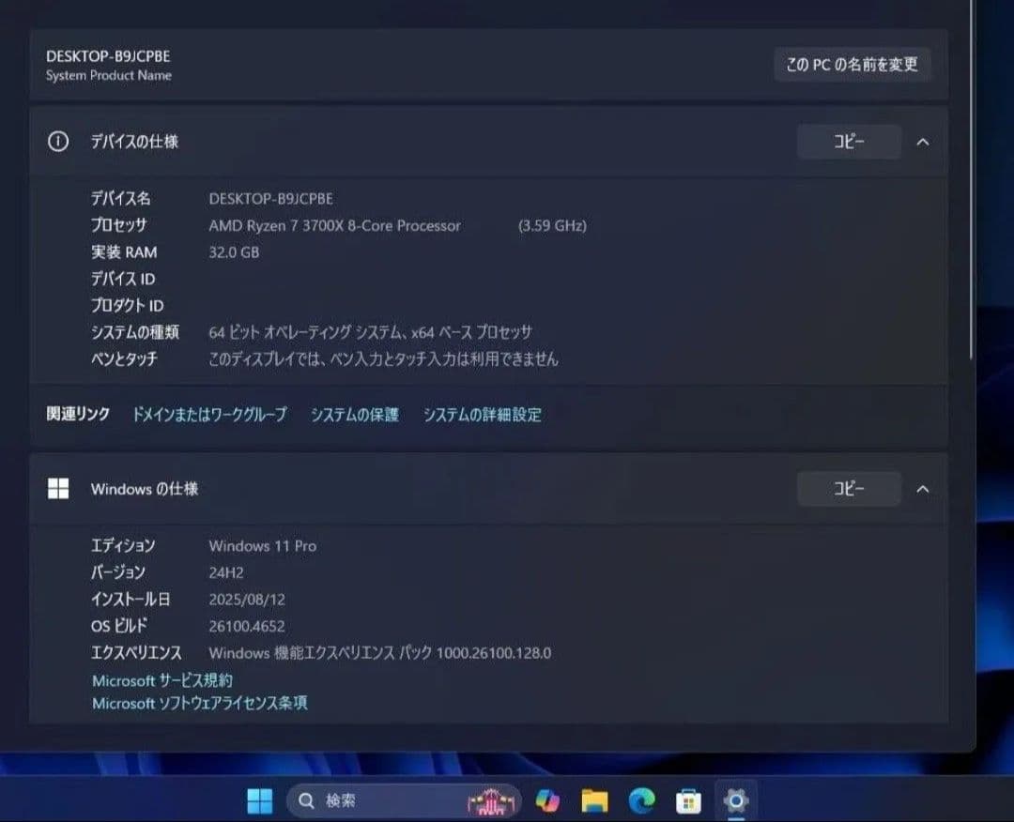Select experience pack 1000.26100.128.0 text
The height and width of the screenshot is (822, 1014).
click(x=380, y=653)
